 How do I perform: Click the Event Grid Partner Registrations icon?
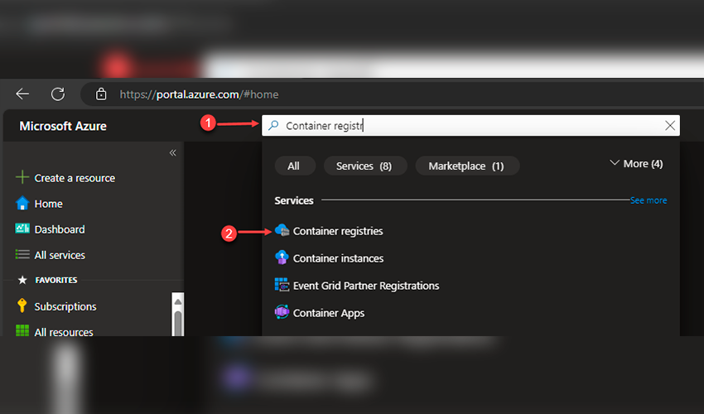pos(282,285)
